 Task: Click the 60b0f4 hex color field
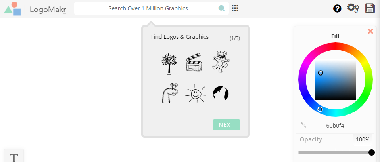335,126
